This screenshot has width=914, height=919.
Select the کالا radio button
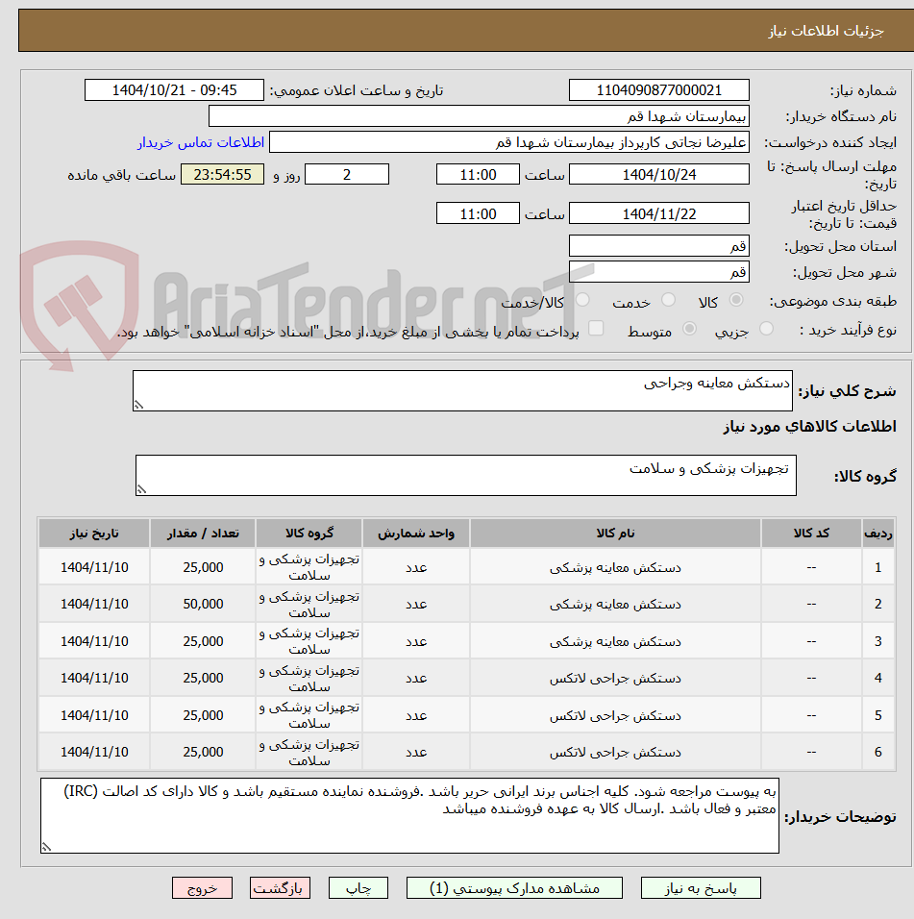[736, 300]
